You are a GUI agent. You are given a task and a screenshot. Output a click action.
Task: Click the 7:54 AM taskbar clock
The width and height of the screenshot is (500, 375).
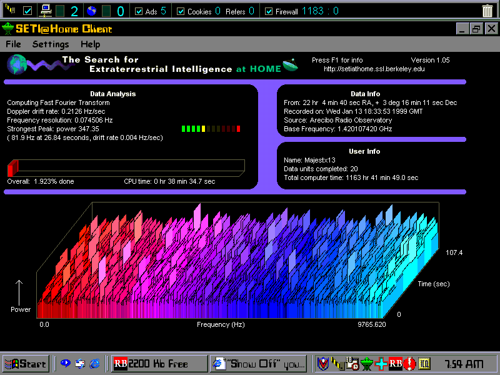pos(464,364)
